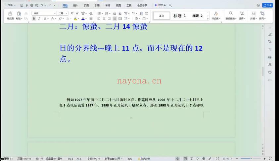279x161 pixels.
Task: Expand the styles gallery more arrow
Action: click(208, 19)
